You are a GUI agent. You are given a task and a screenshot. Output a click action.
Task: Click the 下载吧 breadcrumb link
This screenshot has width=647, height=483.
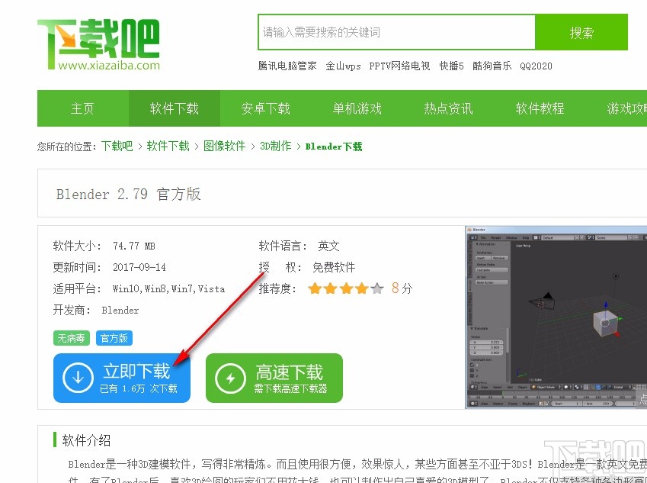click(x=117, y=146)
